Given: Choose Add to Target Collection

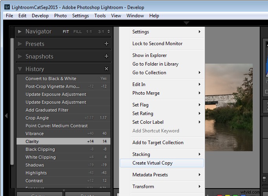Looking at the screenshot, I should pyautogui.click(x=162, y=143).
